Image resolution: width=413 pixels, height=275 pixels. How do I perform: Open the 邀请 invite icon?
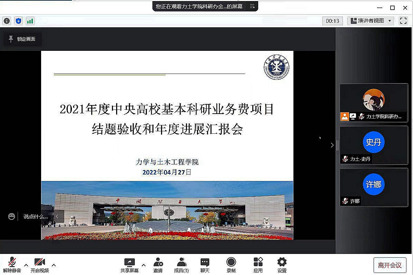[158, 265]
